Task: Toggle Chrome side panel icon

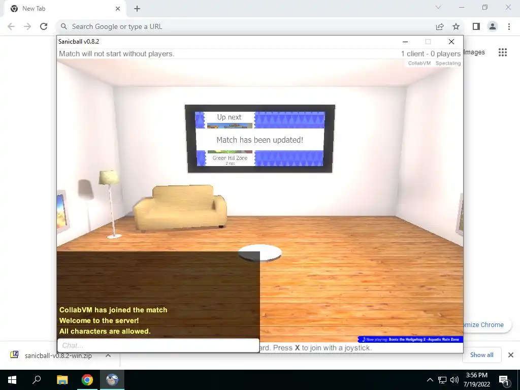Action: (x=476, y=26)
